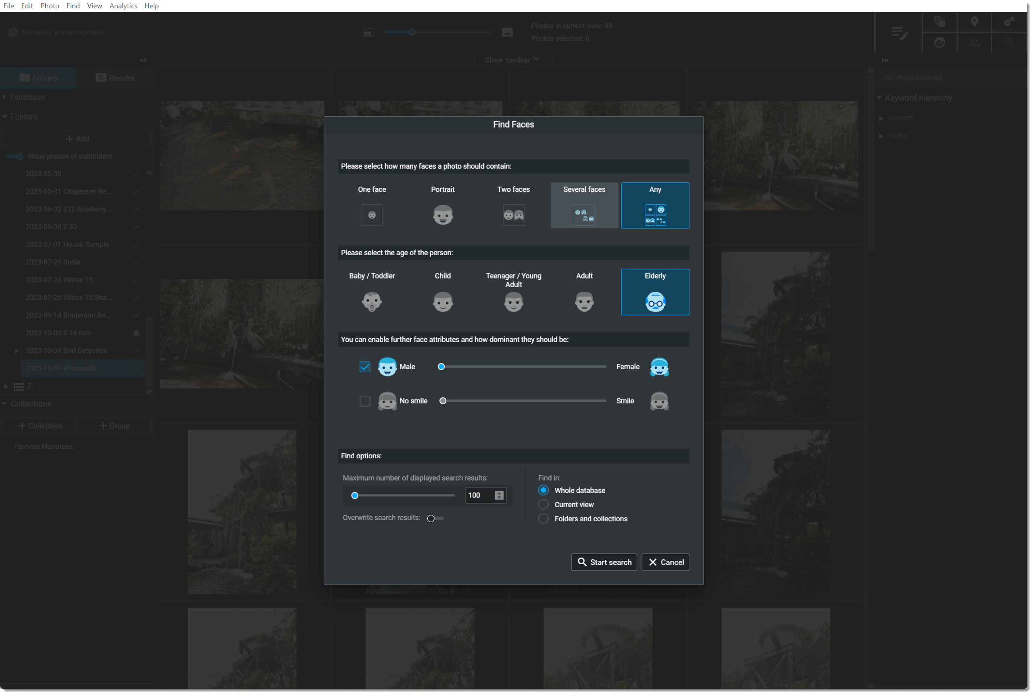Cancel the Find Faces dialog
Screen dimensions: 1033x695
tap(665, 562)
